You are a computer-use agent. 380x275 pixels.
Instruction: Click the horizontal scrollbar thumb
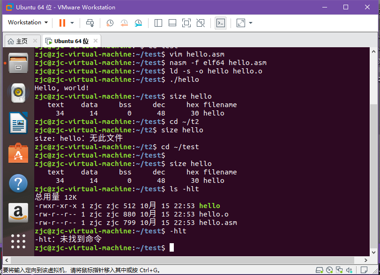pos(182,260)
